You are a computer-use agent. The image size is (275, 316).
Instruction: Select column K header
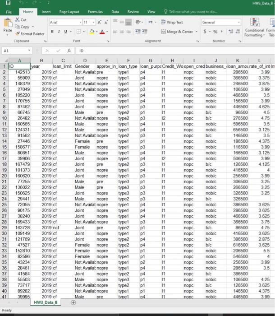(238, 60)
